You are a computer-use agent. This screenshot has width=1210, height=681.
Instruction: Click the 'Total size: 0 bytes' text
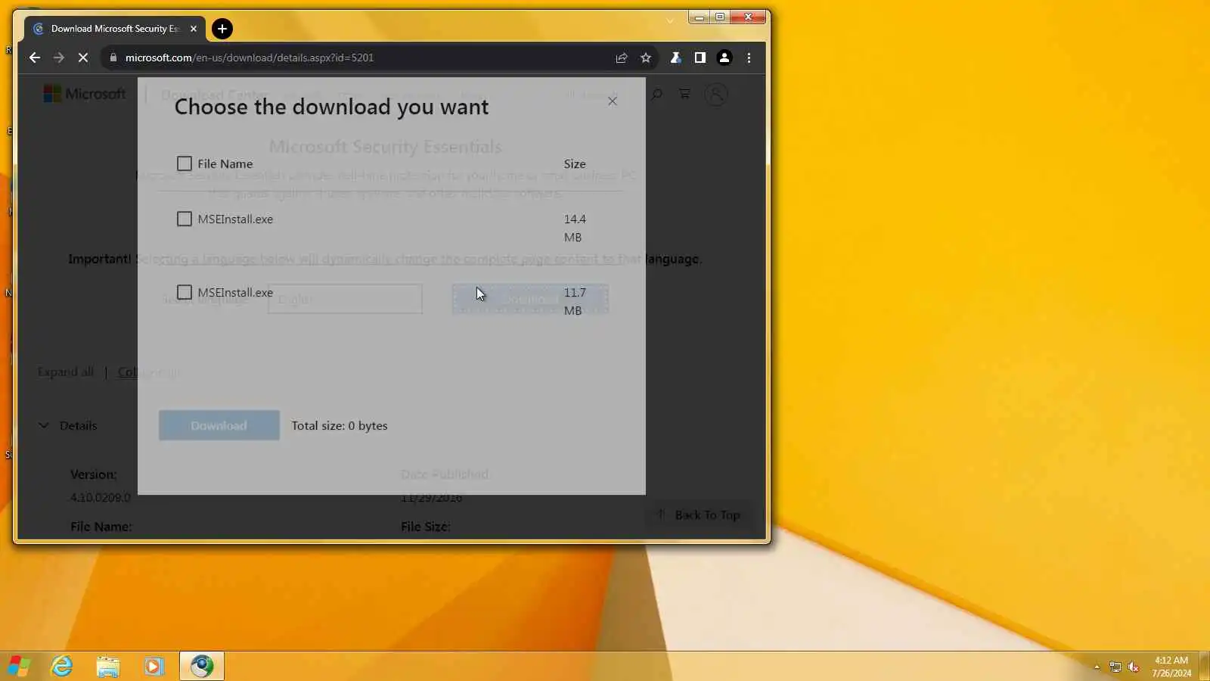tap(340, 425)
